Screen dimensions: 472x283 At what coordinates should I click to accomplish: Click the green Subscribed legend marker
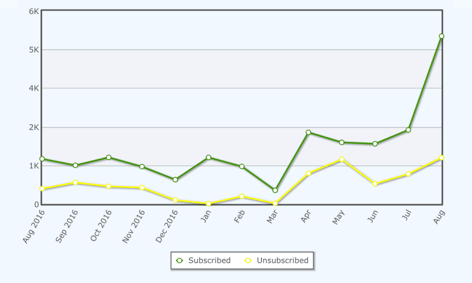pyautogui.click(x=180, y=260)
